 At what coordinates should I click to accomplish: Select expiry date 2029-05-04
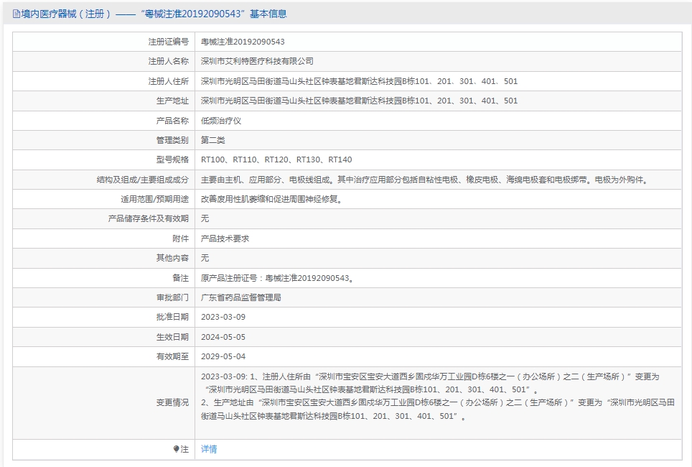click(223, 356)
